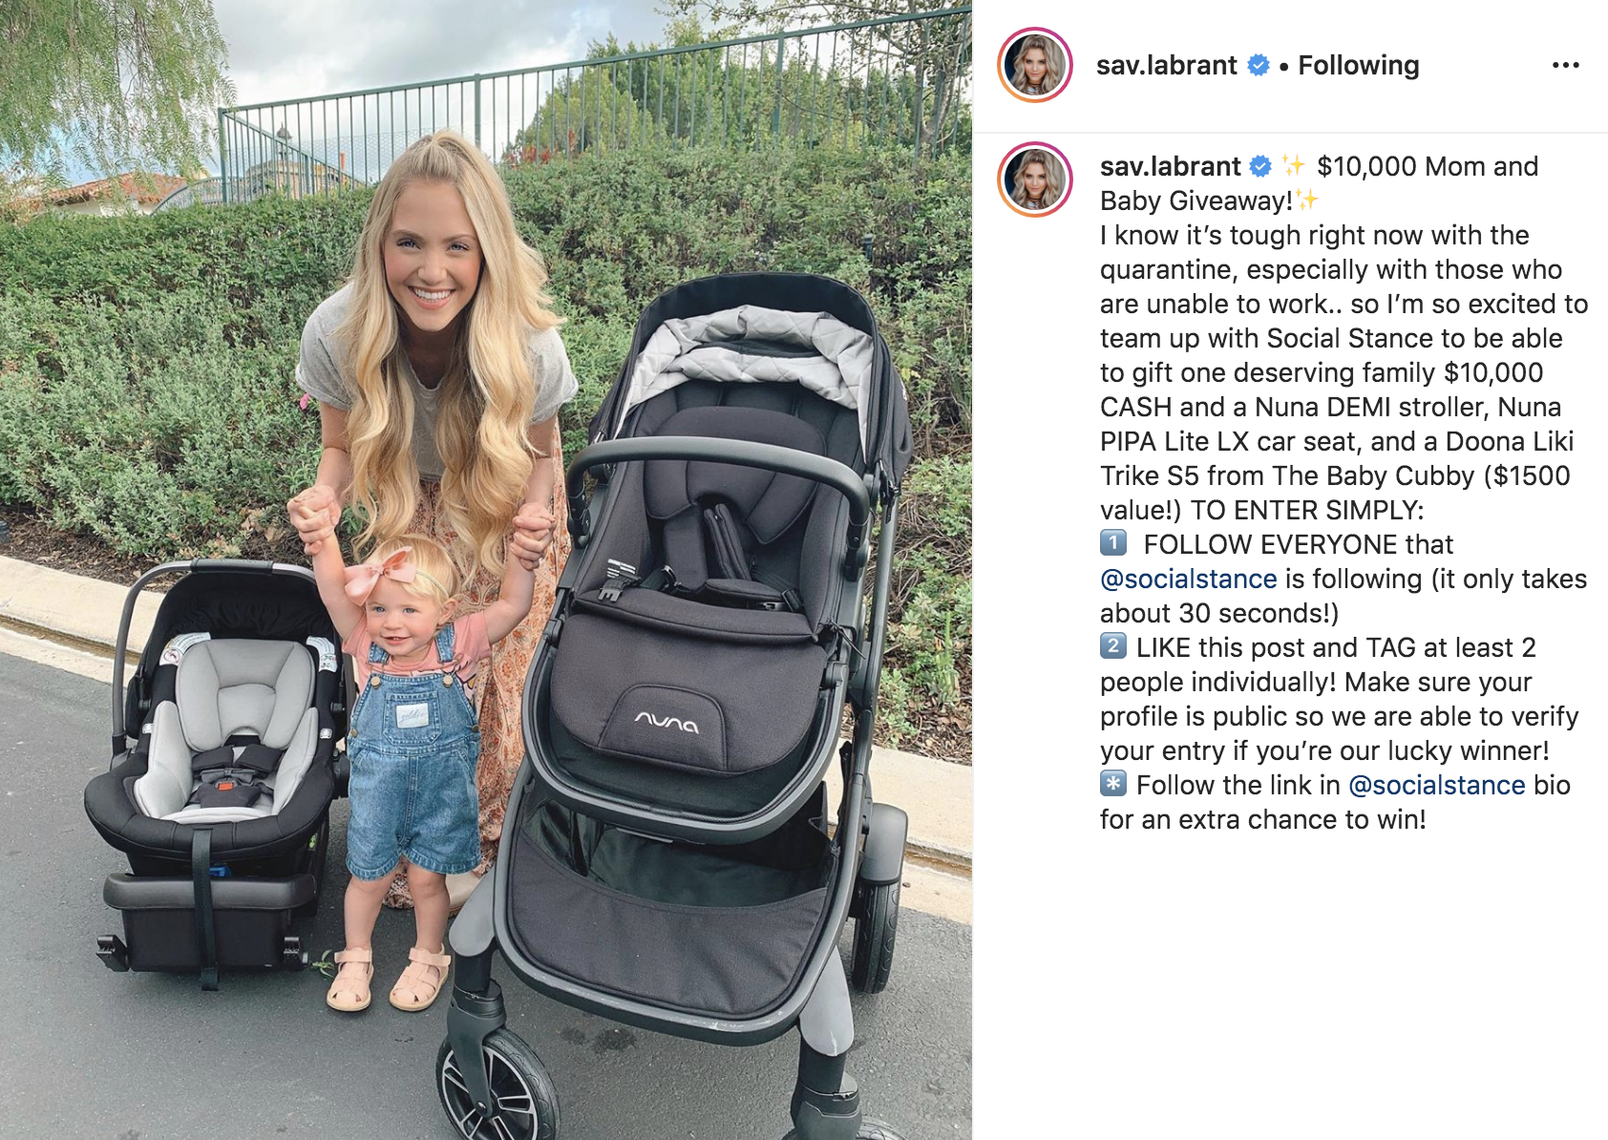
Task: Open the sav.labrant username in the caption
Action: 1170,166
